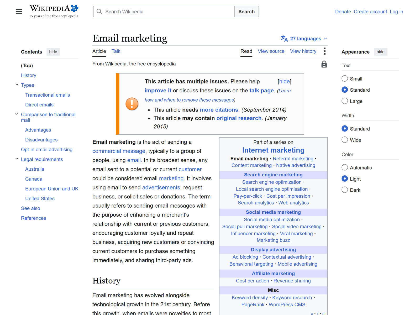Collapse the Types section in contents
The width and height of the screenshot is (420, 315).
[x=17, y=85]
